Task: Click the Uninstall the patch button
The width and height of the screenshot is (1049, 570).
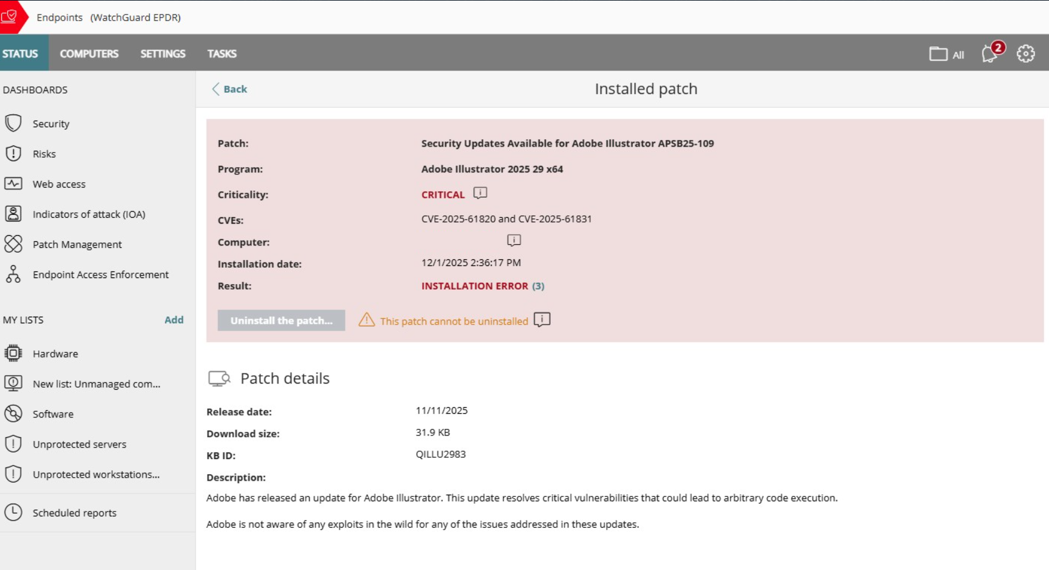Action: 281,320
